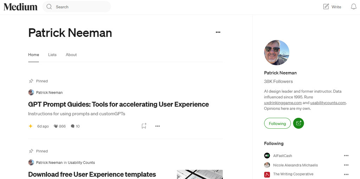Click the comment bubble icon showing 10

click(x=72, y=126)
